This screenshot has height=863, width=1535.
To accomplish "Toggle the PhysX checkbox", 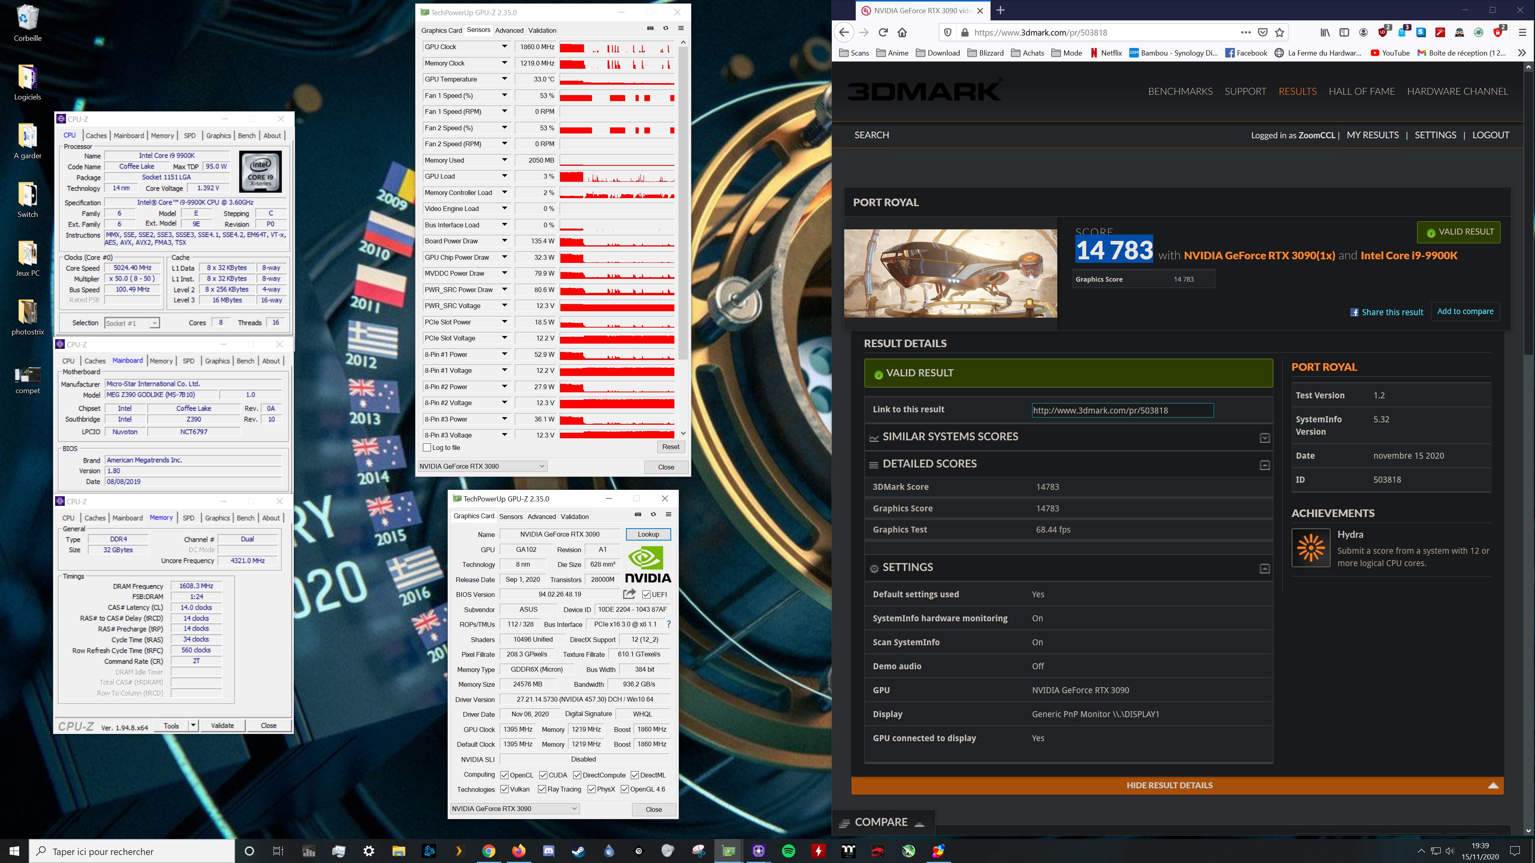I will 591,789.
